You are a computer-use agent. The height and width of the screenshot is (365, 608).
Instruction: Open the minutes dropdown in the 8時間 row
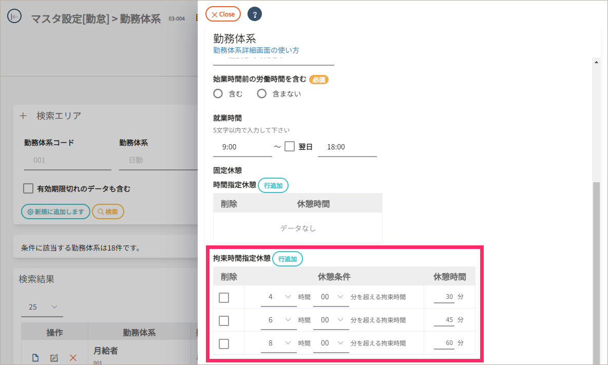pyautogui.click(x=331, y=343)
